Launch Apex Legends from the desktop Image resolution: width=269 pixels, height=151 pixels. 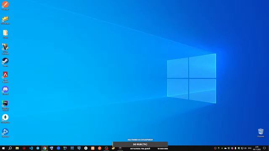click(x=5, y=77)
